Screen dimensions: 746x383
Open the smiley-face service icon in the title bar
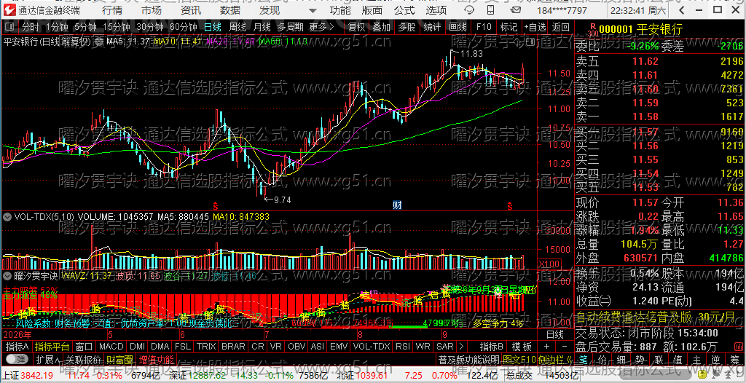click(x=469, y=10)
